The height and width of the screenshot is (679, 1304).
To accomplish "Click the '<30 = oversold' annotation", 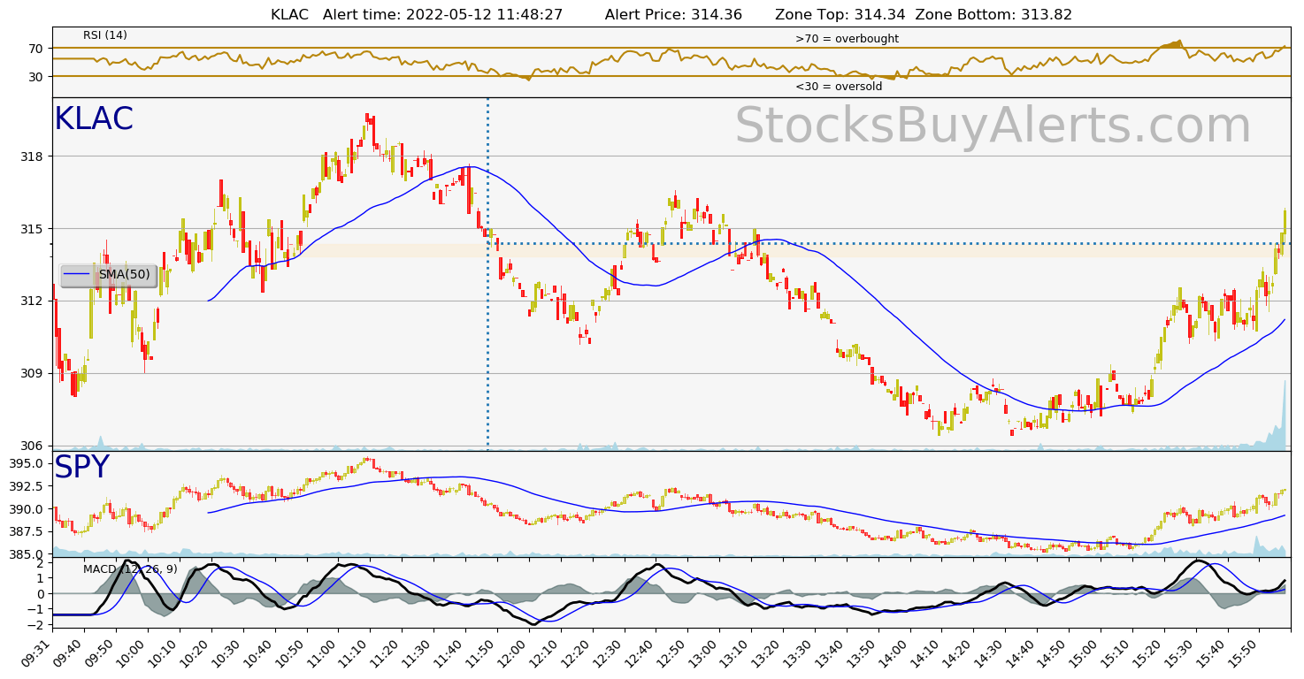I will click(x=839, y=87).
